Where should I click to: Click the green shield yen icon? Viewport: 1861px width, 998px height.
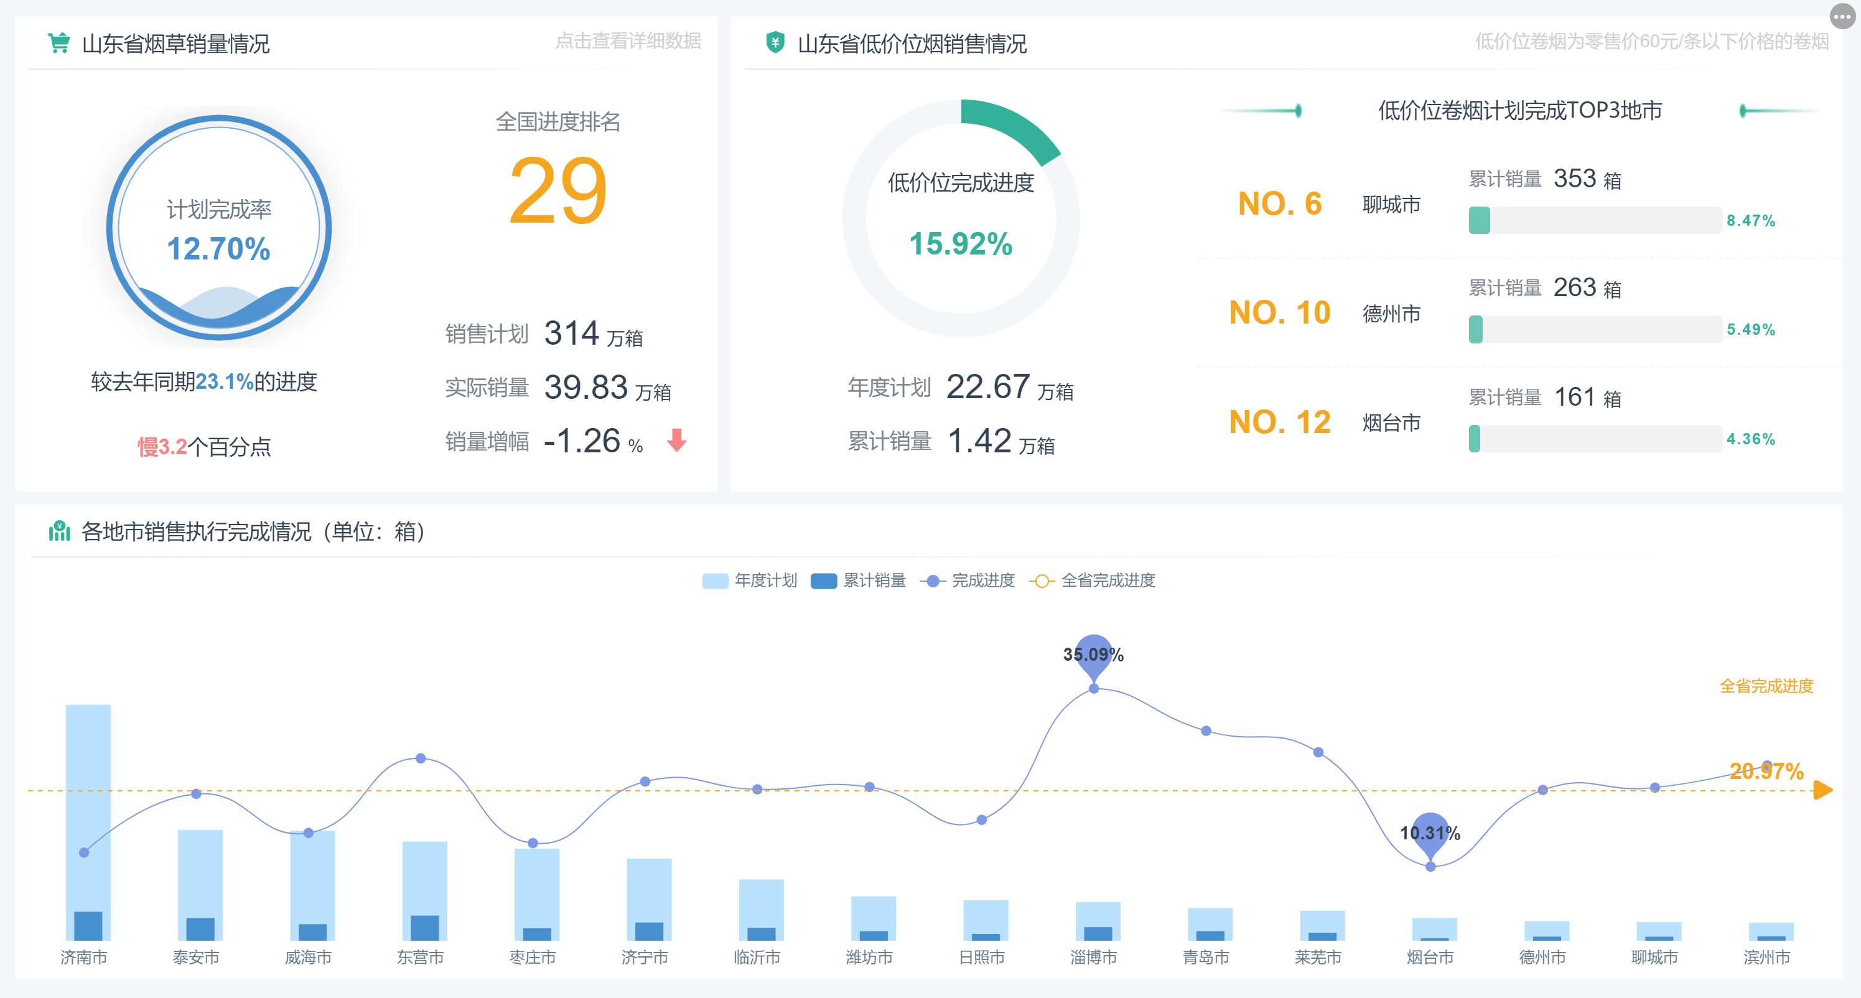(x=775, y=42)
